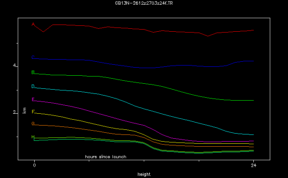
Task: Click the right end of the blue line
Action: (253, 61)
